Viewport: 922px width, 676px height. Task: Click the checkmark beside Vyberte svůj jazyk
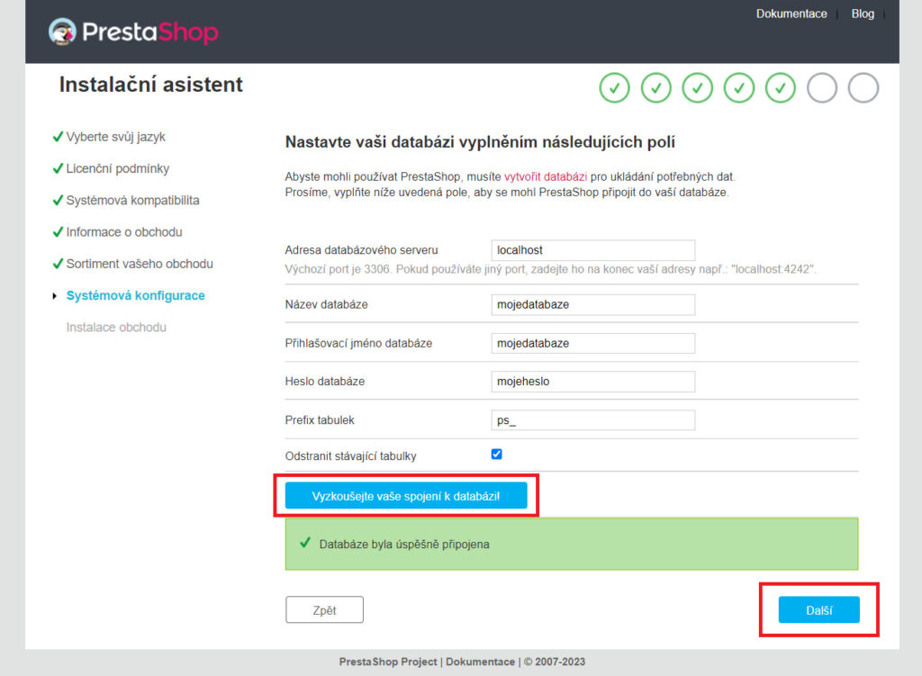(x=58, y=137)
